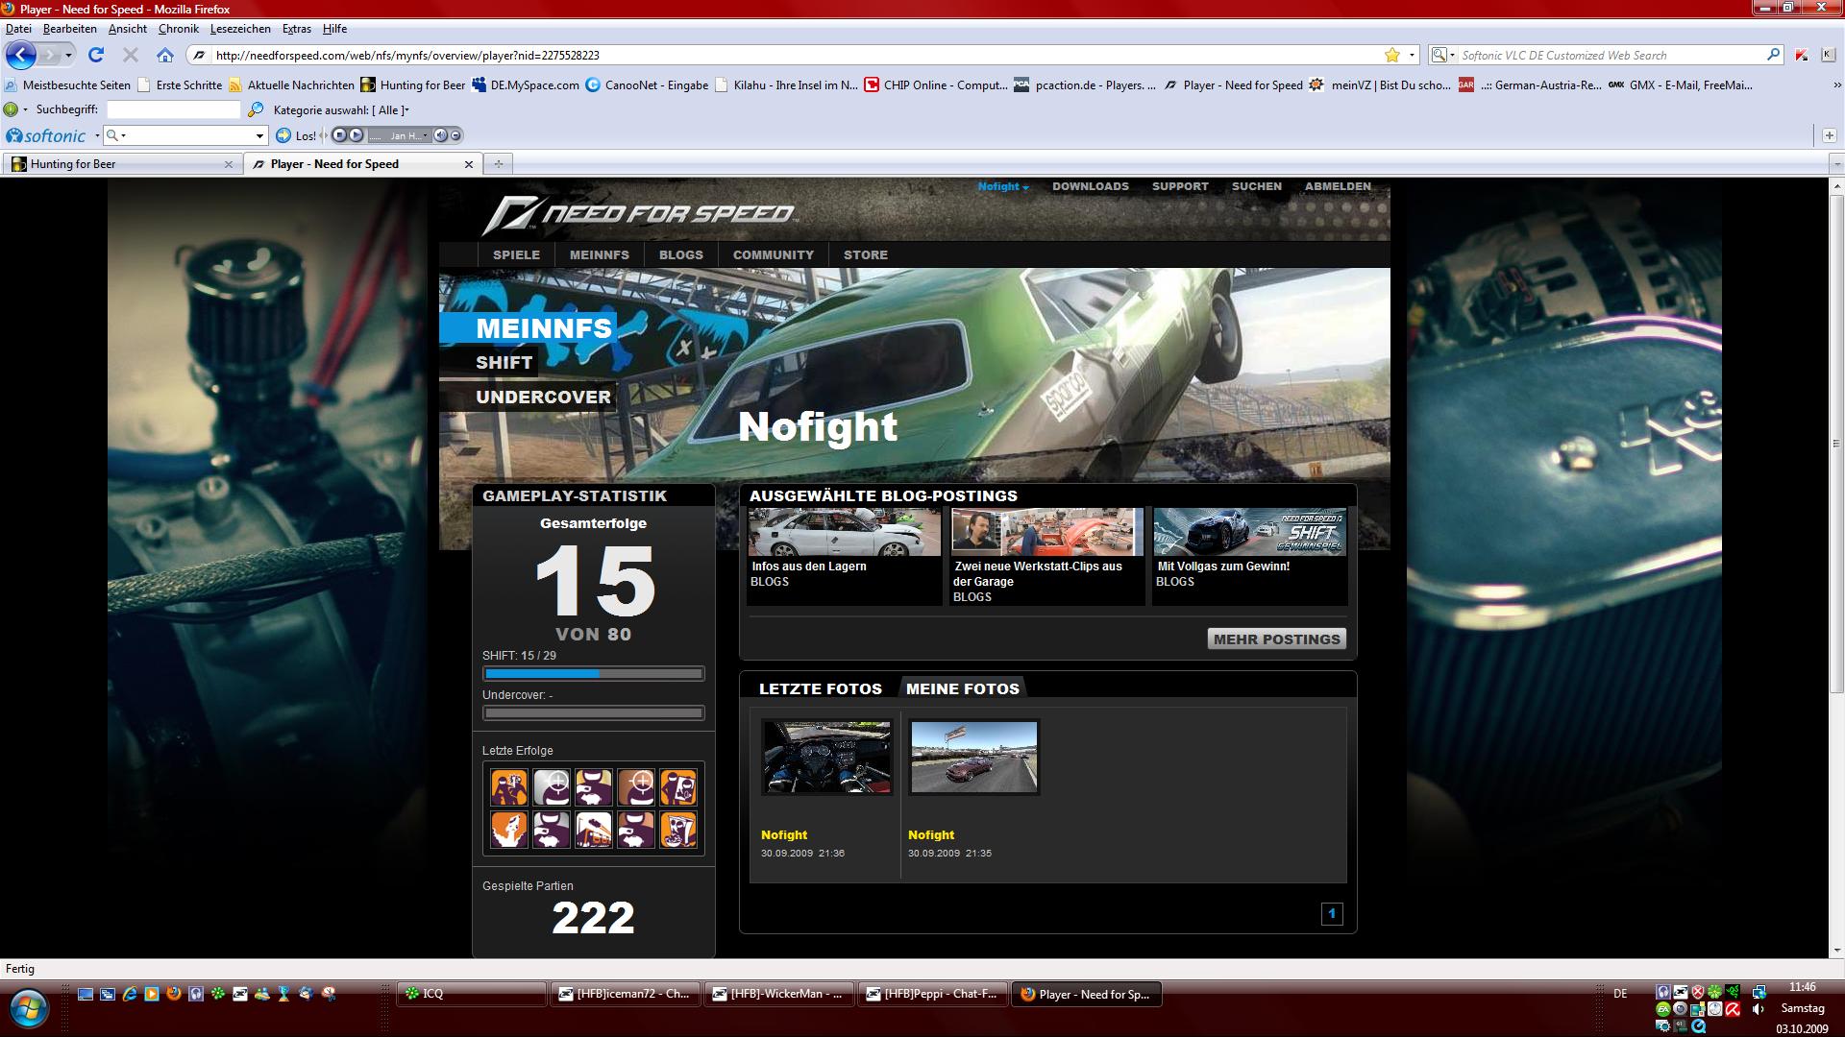Open the Razer green tray icon
This screenshot has height=1037, width=1845.
[1733, 992]
